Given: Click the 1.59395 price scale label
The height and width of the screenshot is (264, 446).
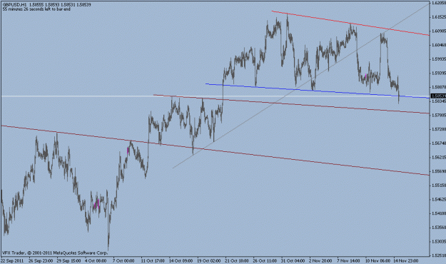Looking at the screenshot, I should [438, 73].
